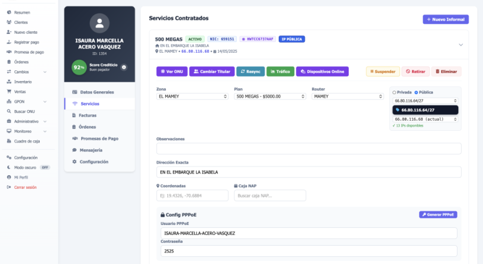Open the client Órdenes tab
The height and width of the screenshot is (264, 483).
tap(99, 127)
